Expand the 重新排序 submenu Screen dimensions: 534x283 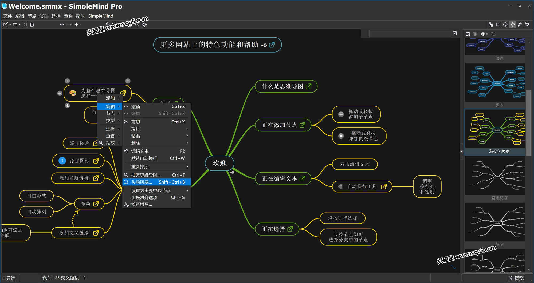tap(187, 167)
